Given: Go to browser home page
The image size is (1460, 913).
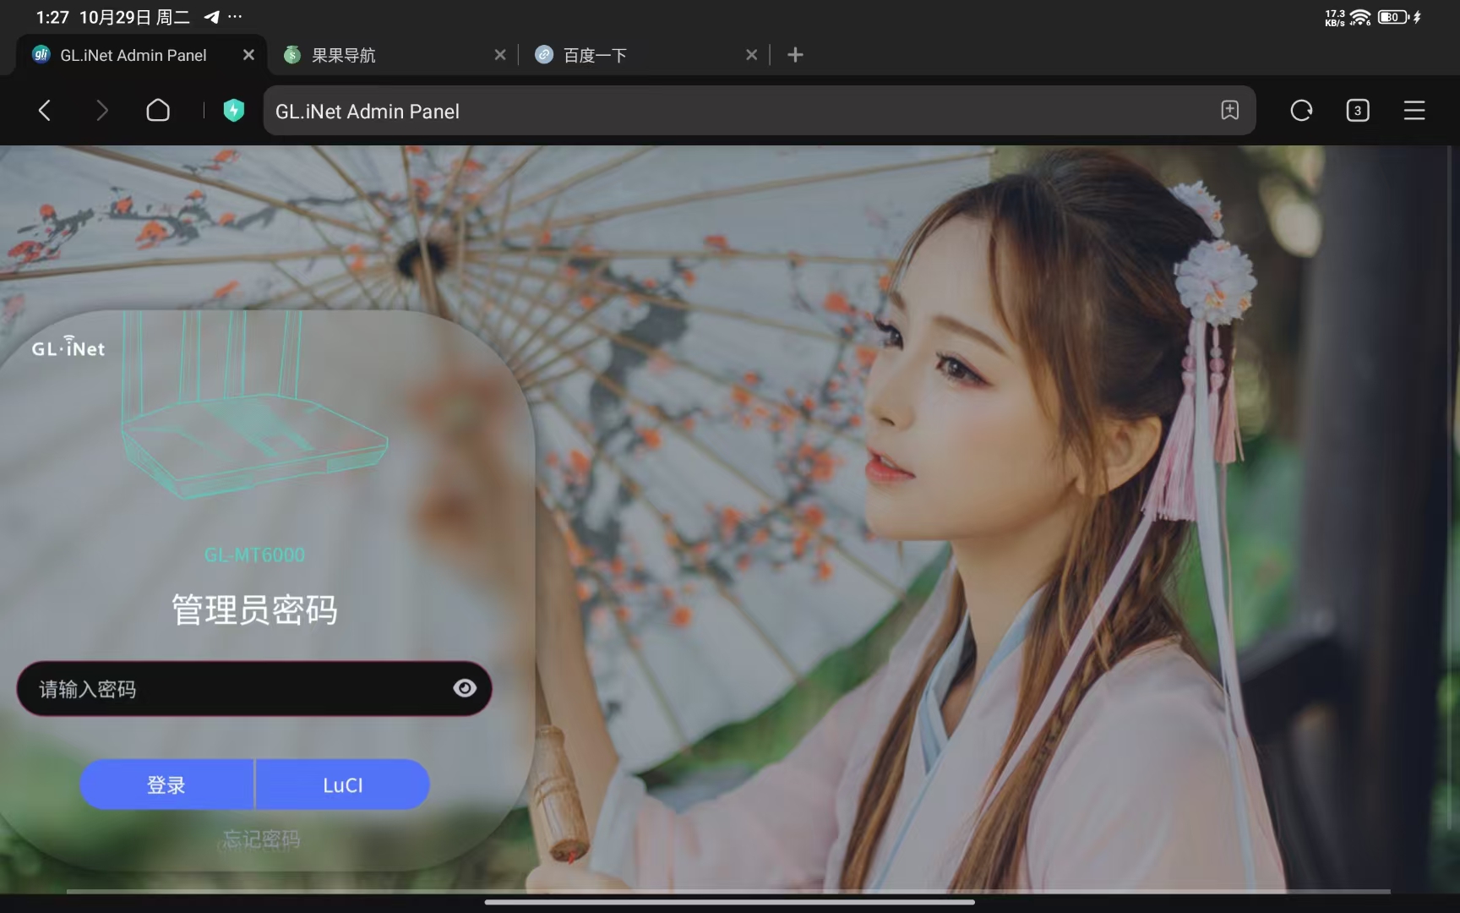Looking at the screenshot, I should 158,110.
